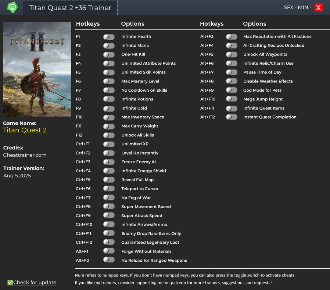Minimize the trainer using MIN
Image resolution: width=330 pixels, height=290 pixels.
[x=303, y=8]
